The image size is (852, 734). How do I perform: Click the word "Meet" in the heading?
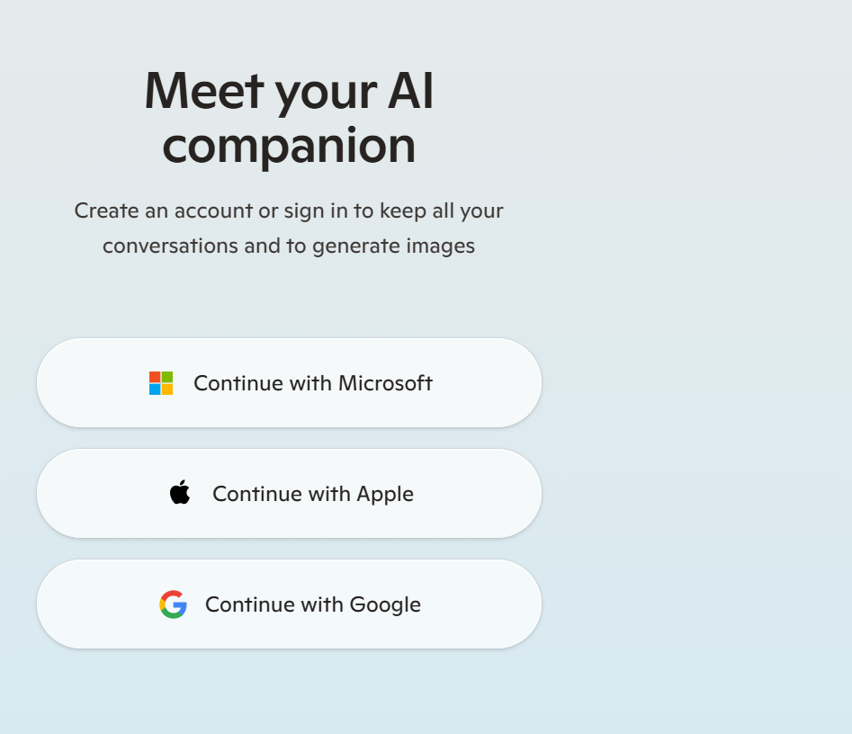pyautogui.click(x=204, y=91)
